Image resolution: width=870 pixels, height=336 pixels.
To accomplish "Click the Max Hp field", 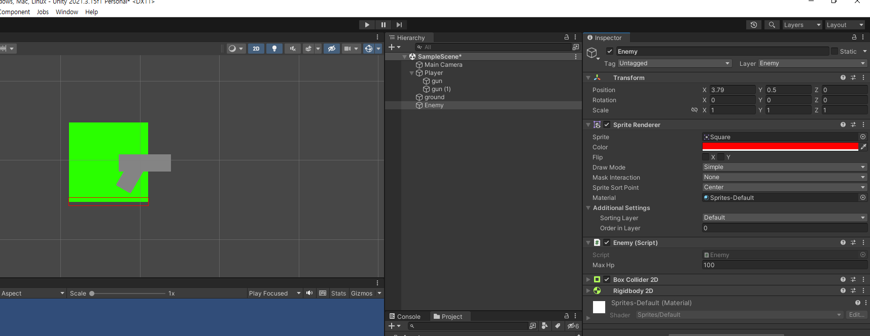I will coord(785,265).
